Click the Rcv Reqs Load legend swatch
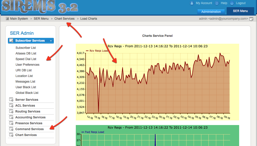The height and width of the screenshot is (146, 257). [x=87, y=51]
